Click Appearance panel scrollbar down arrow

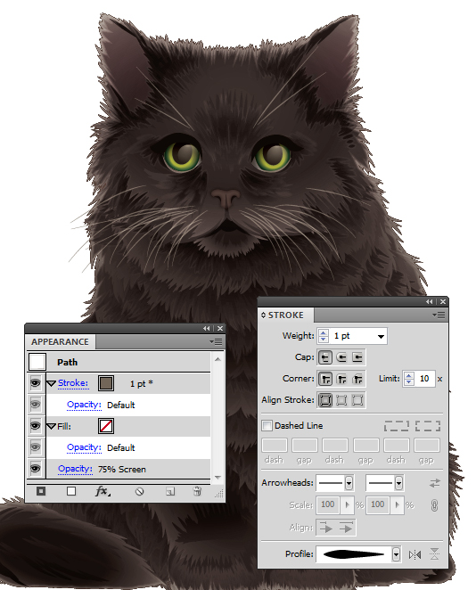(217, 477)
